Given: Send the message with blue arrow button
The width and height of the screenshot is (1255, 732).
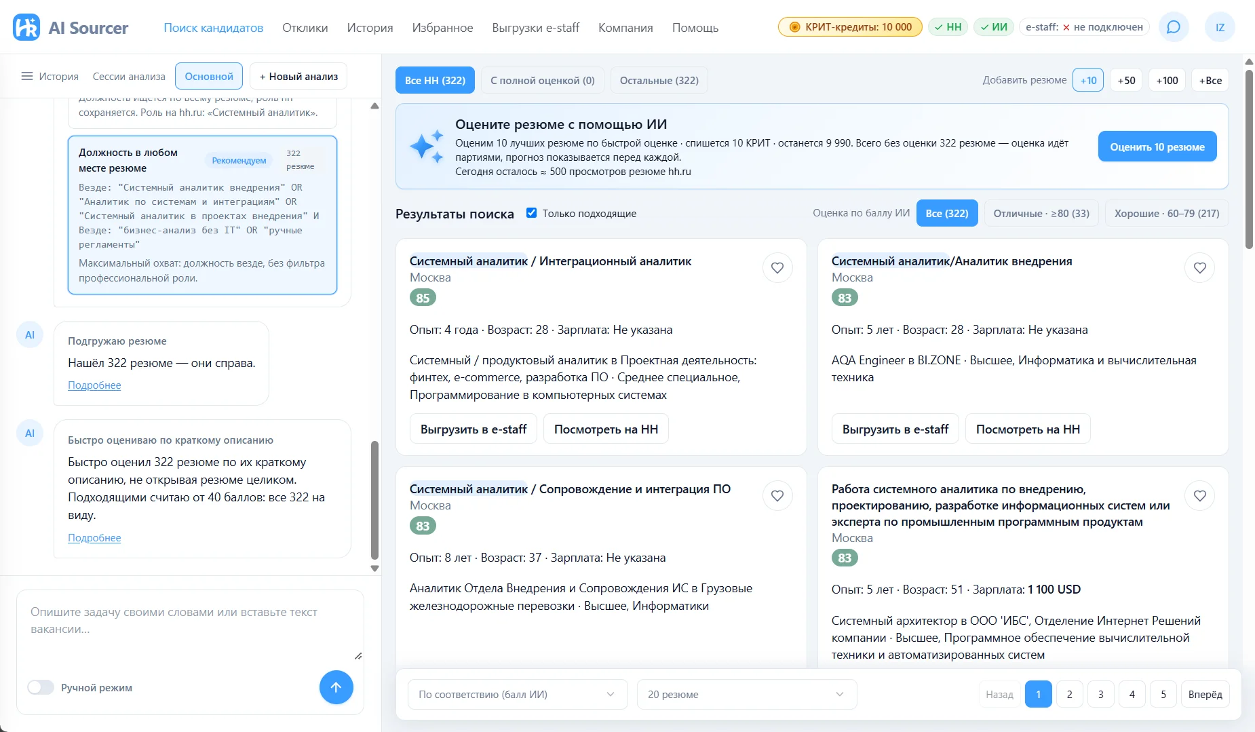Looking at the screenshot, I should click(x=336, y=687).
